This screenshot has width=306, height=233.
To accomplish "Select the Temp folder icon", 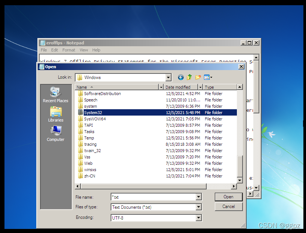I will 80,138.
